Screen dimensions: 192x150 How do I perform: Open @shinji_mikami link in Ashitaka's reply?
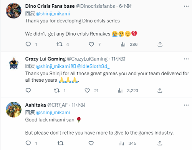point(53,113)
